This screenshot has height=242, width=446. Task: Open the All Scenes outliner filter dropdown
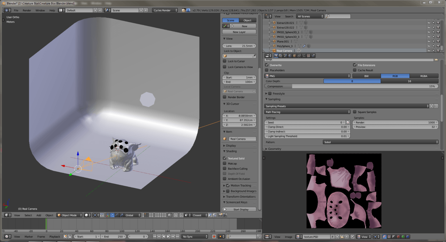[x=310, y=16]
